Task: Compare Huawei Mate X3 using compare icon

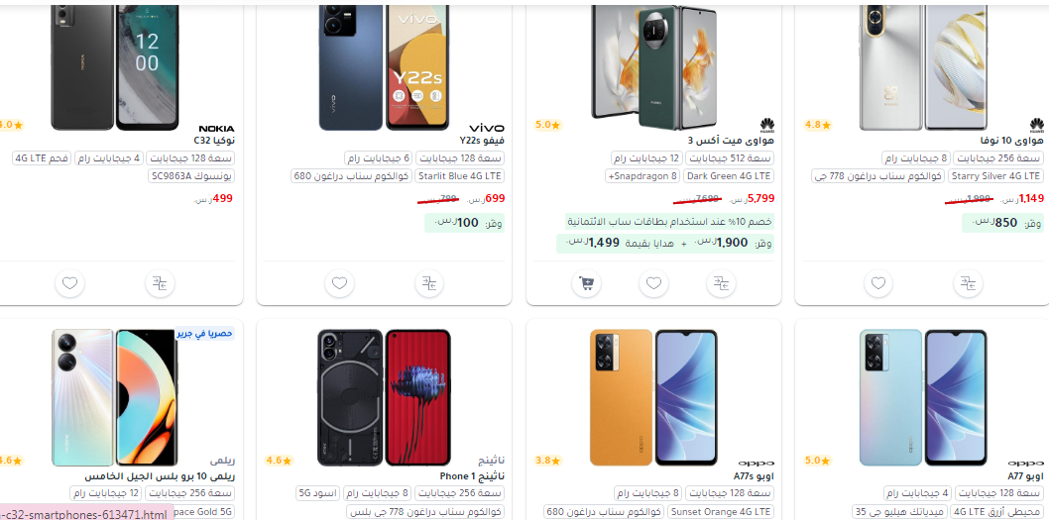Action: 721,283
